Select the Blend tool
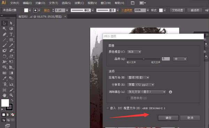This screenshot has height=128, width=209. [11, 78]
